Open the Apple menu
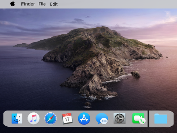The height and width of the screenshot is (133, 177). (13, 4)
